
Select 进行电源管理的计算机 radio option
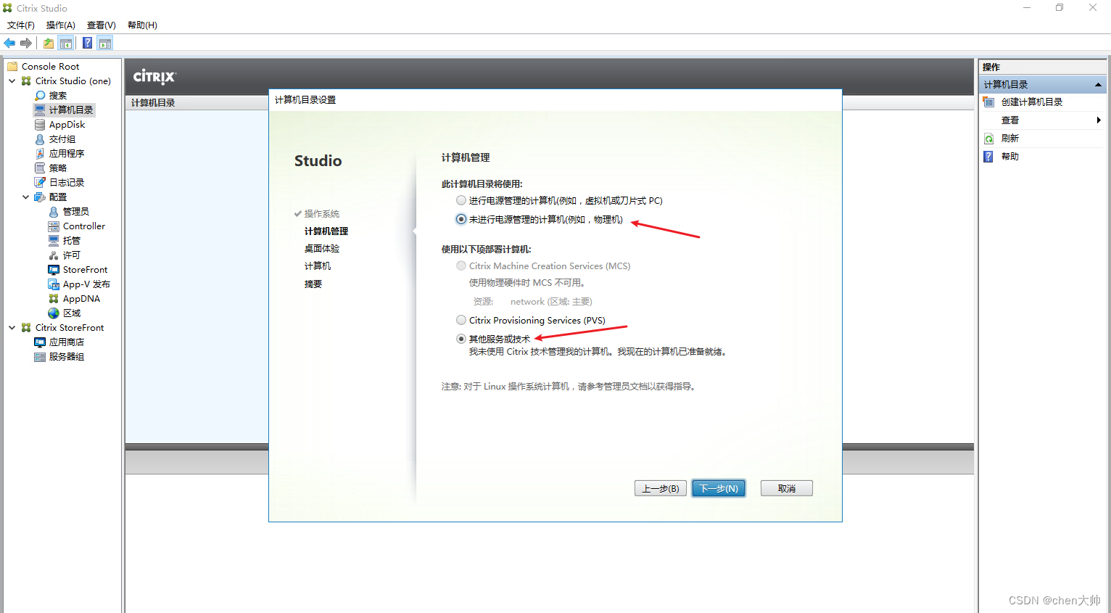(461, 200)
